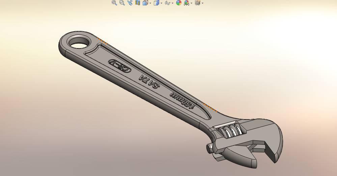Select the Zoom to Area tool
This screenshot has width=337, height=176.
pos(122,3)
